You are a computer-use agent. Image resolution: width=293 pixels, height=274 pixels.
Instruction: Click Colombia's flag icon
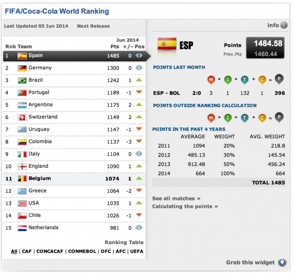coord(22,142)
